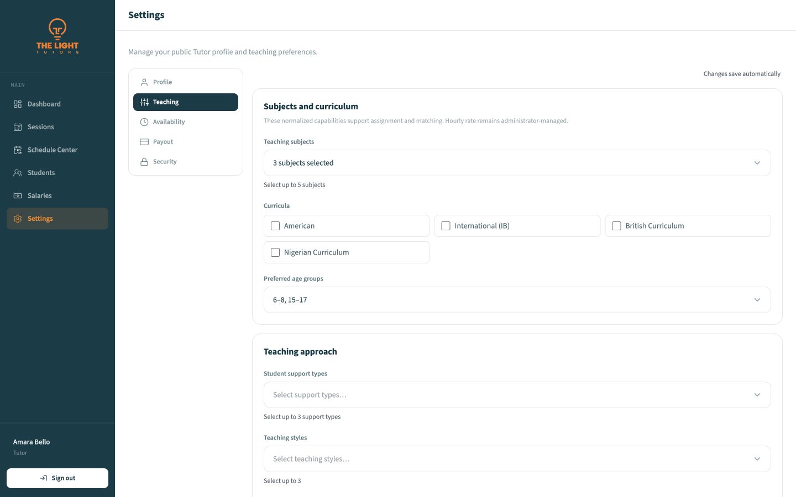Viewport: 796px width, 497px height.
Task: Click the Profile person icon
Action: tap(144, 82)
